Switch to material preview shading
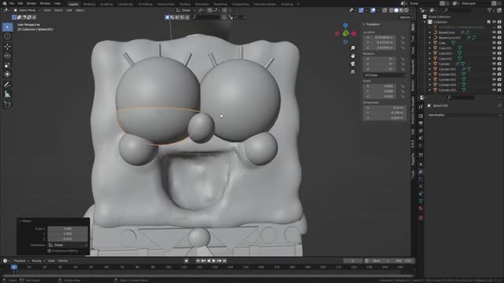The image size is (504, 283). click(402, 10)
